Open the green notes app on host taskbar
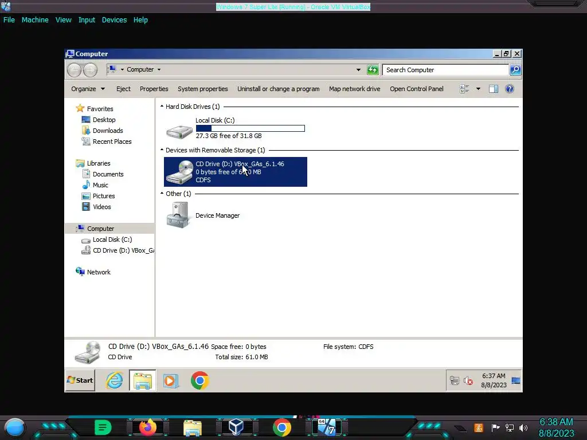The height and width of the screenshot is (440, 587). (103, 427)
